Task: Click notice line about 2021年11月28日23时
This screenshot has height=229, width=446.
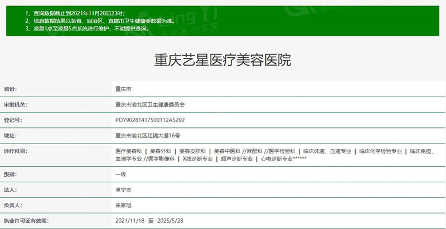Action: point(75,13)
